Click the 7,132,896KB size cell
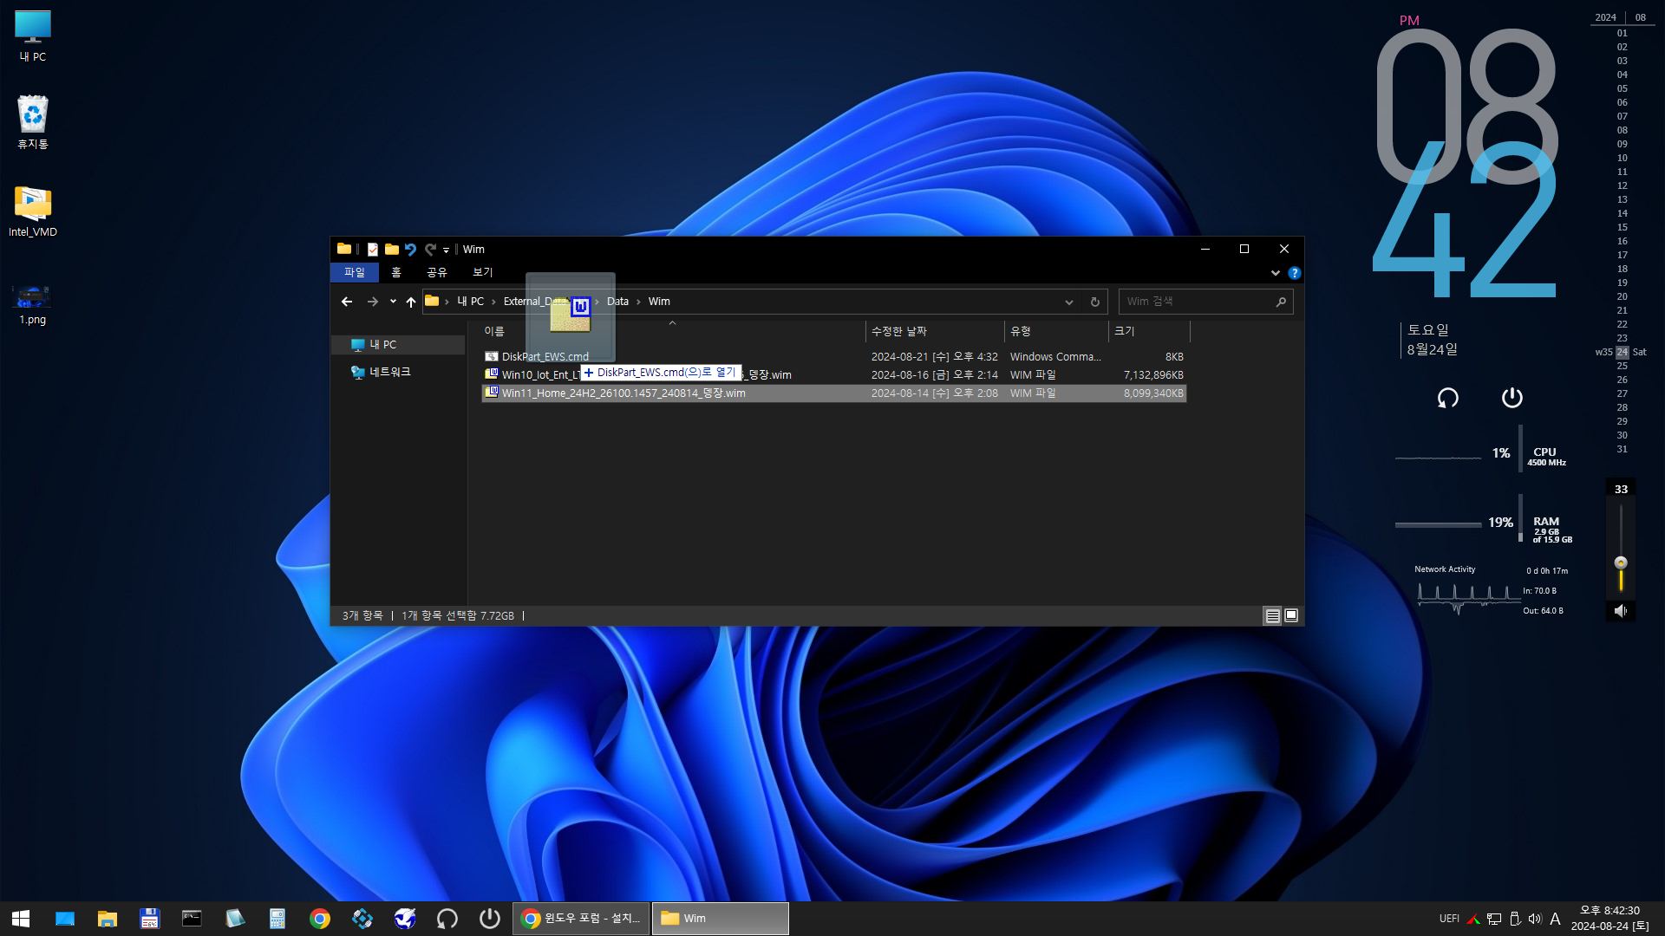This screenshot has height=936, width=1665. tap(1153, 375)
